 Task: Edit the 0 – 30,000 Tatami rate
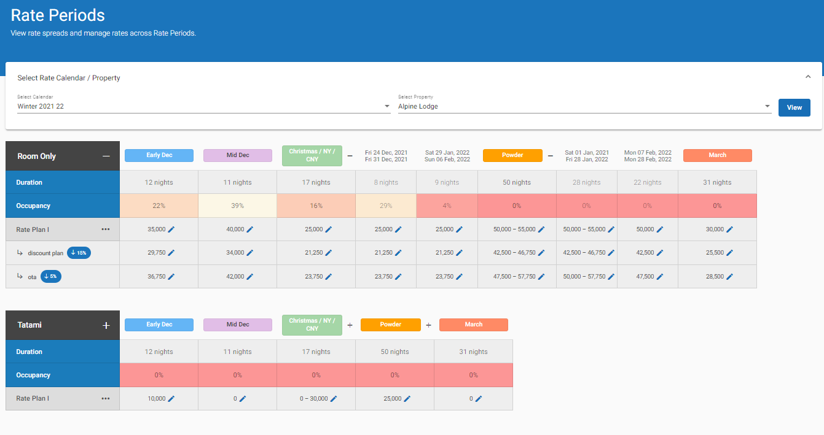pyautogui.click(x=334, y=399)
